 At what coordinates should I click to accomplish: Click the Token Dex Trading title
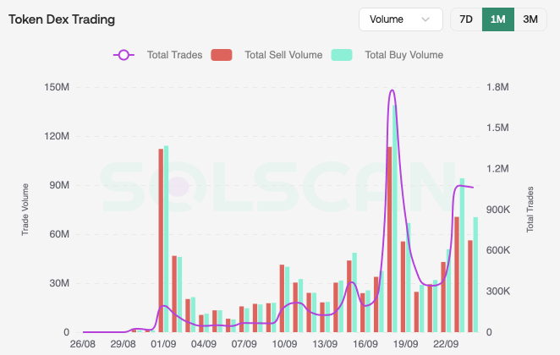tap(62, 19)
